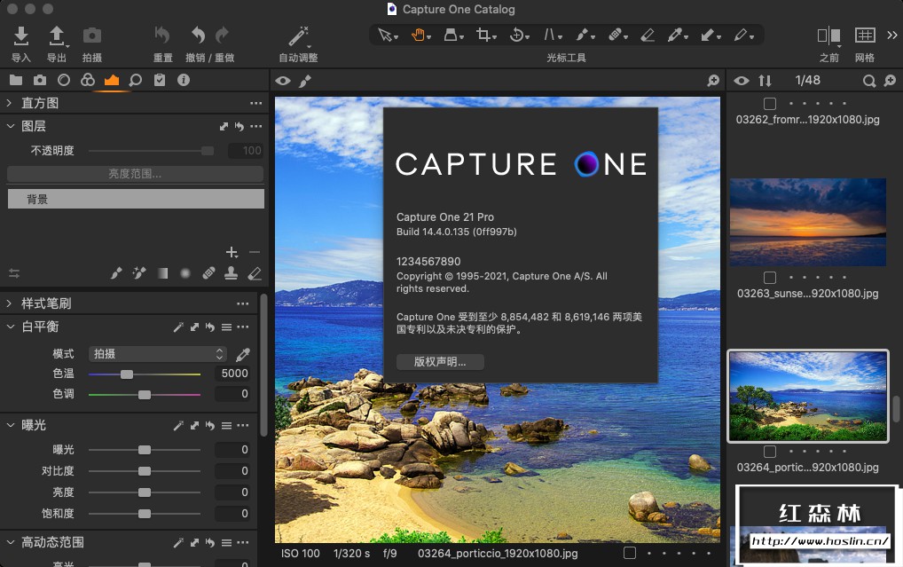Click the Import icon in toolbar

[x=21, y=36]
